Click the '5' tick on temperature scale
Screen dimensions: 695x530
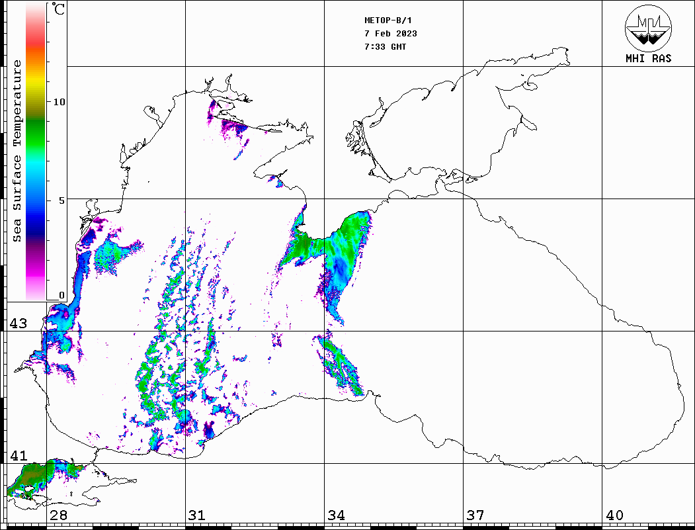[61, 200]
